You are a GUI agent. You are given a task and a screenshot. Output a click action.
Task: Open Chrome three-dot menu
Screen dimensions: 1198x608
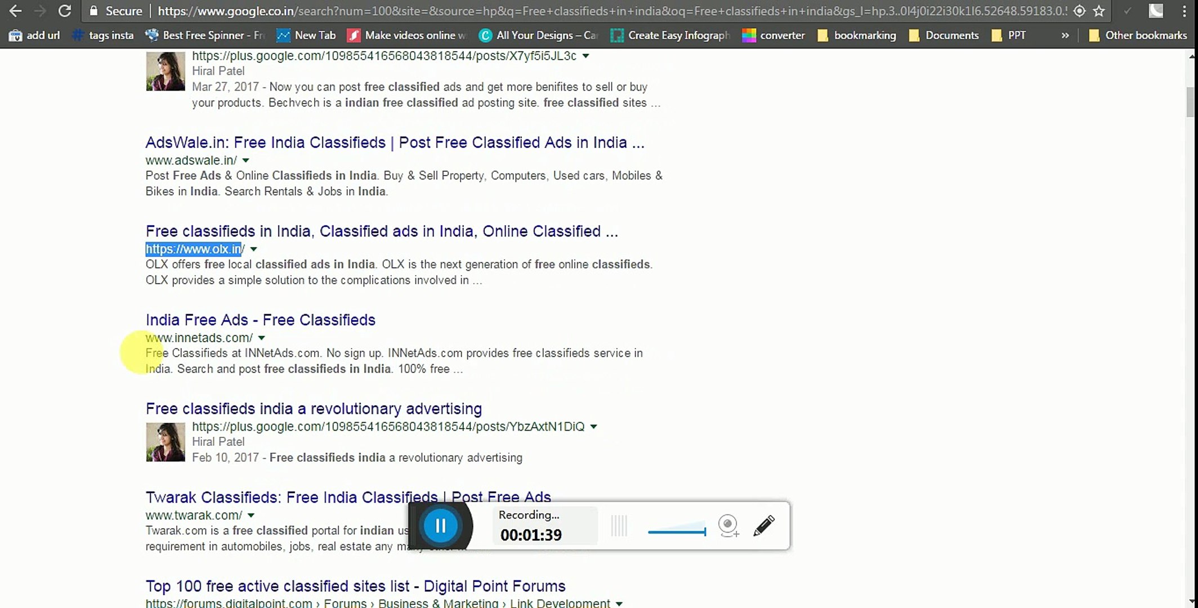(x=1184, y=11)
